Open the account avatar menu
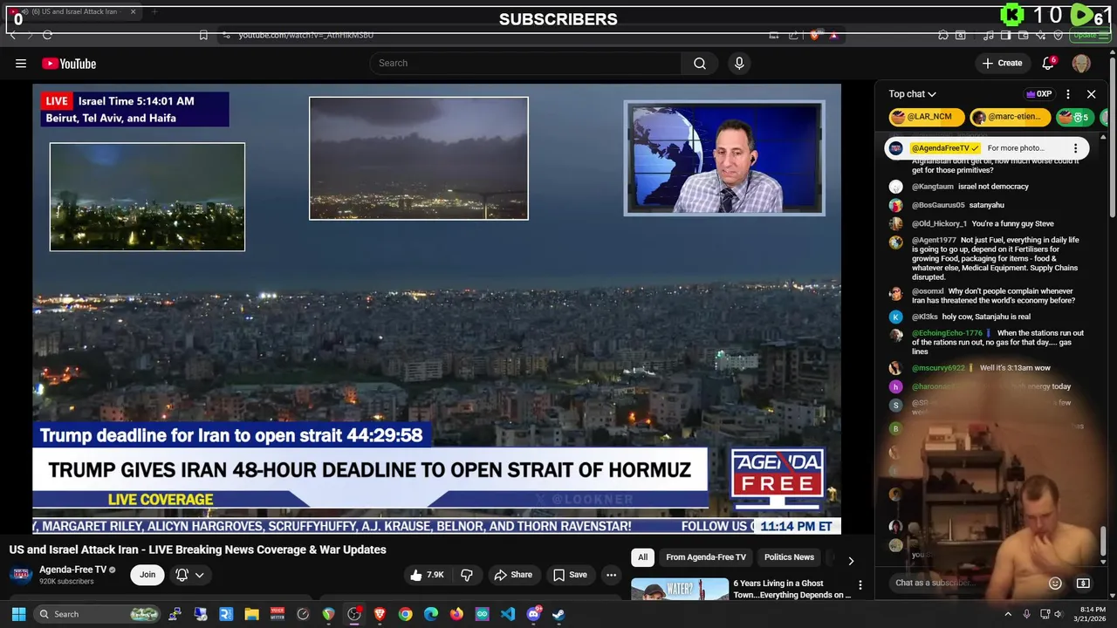This screenshot has width=1117, height=628. (x=1081, y=63)
